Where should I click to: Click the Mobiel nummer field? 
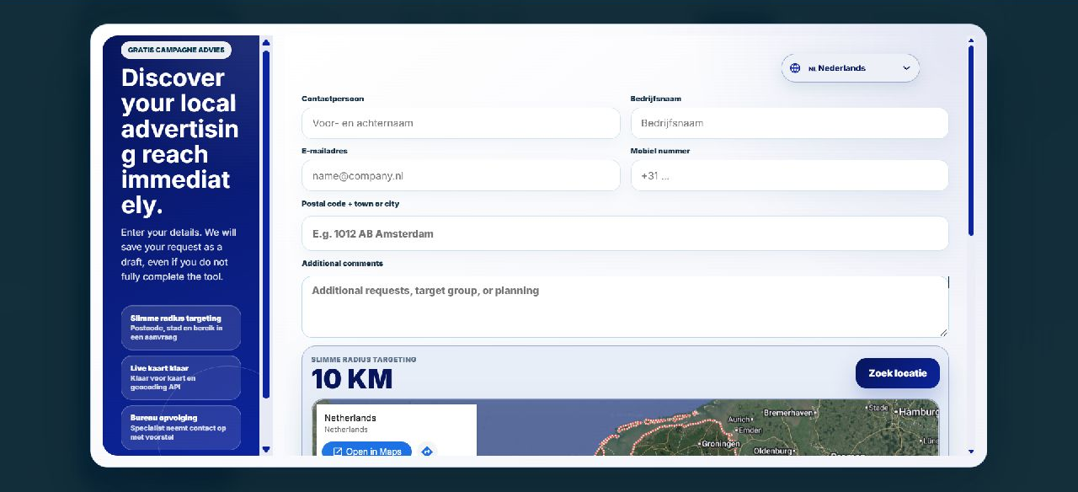click(789, 176)
